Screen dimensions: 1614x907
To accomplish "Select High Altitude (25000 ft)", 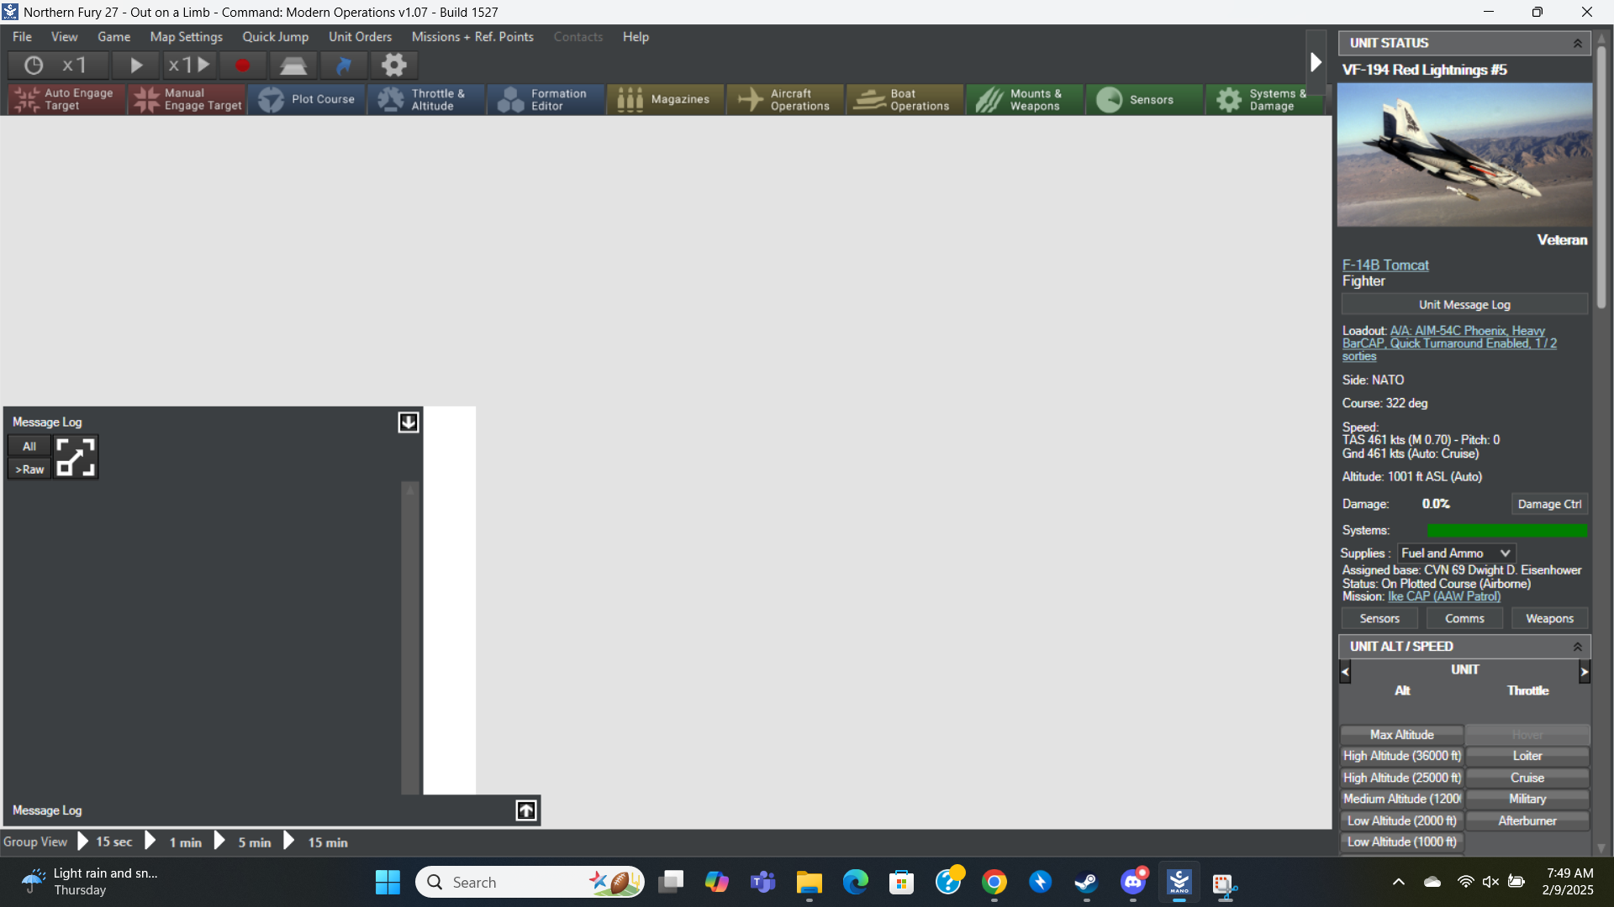I will 1401,779.
